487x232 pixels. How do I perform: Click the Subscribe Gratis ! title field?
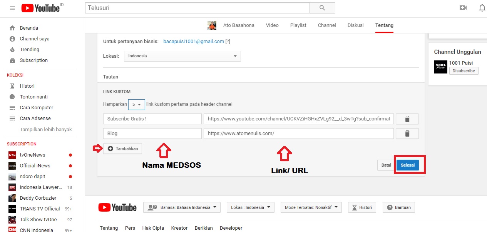click(x=152, y=119)
